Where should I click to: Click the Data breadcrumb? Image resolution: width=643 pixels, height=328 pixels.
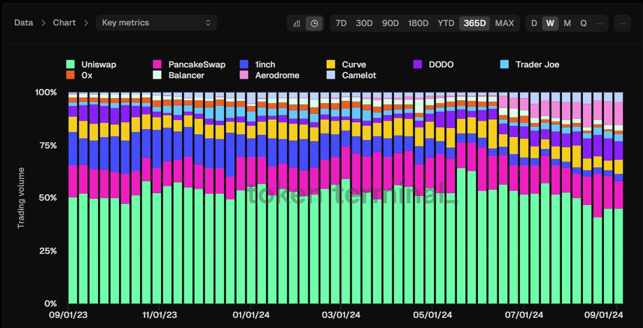pyautogui.click(x=23, y=23)
